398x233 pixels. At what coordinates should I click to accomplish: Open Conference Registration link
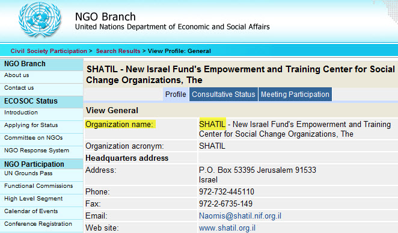point(38,224)
